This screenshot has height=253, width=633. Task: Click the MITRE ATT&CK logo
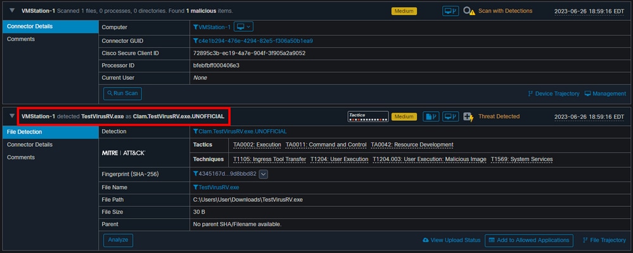tap(124, 153)
